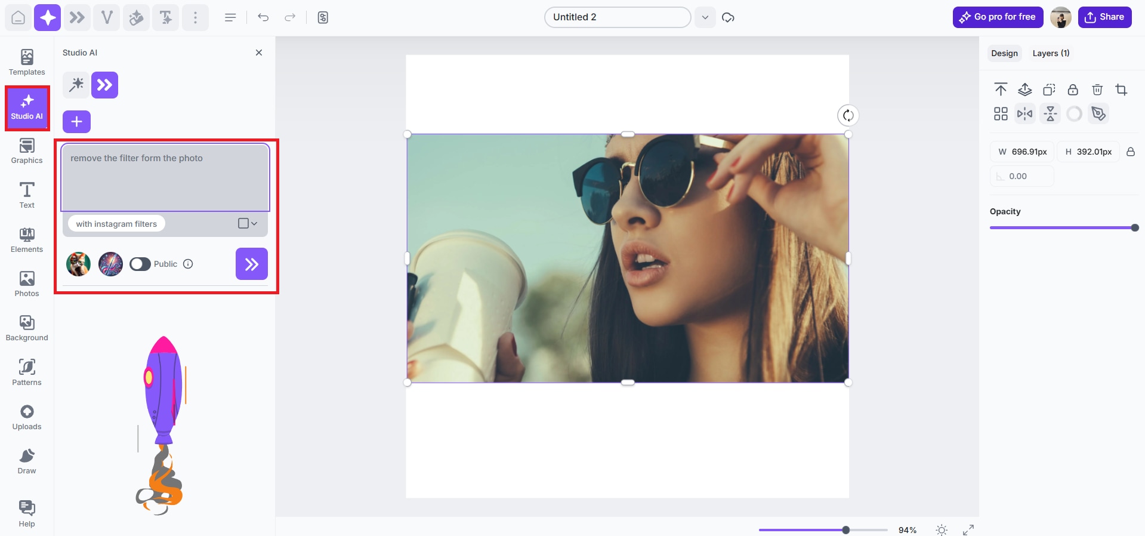Flip the image vertically
The image size is (1145, 536).
(x=1051, y=113)
